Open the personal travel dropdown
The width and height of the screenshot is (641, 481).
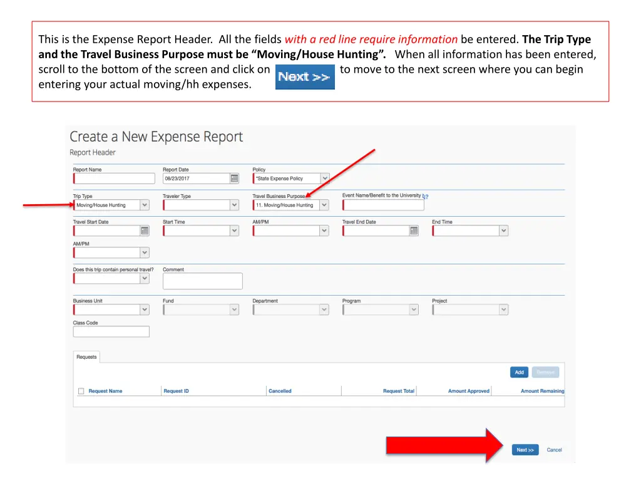[145, 279]
